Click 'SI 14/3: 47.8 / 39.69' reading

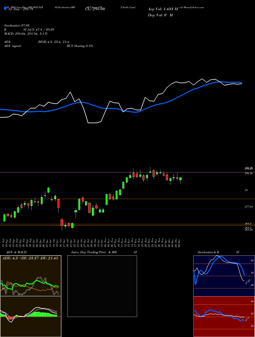[39, 30]
